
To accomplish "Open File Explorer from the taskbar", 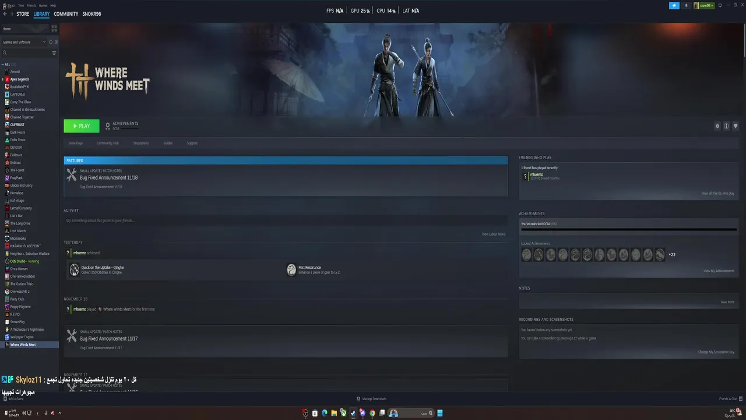I will coord(334,413).
